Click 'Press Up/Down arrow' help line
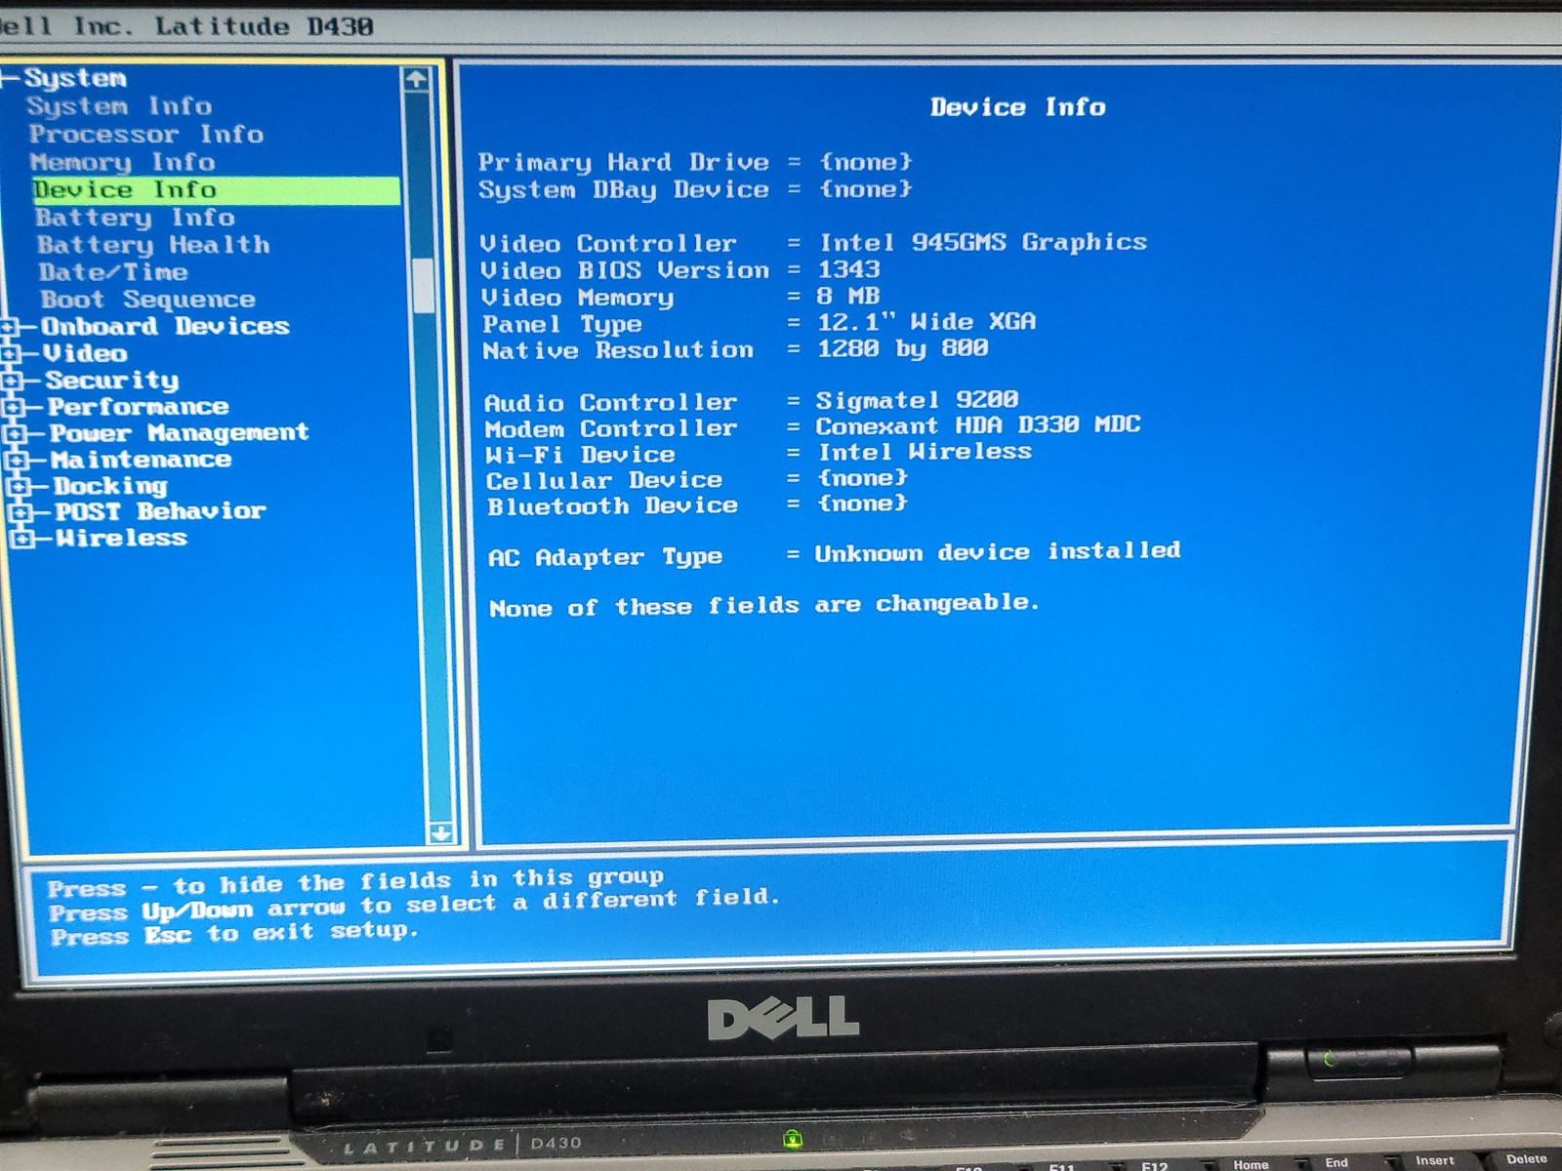Viewport: 1562px width, 1171px height. pos(414,905)
